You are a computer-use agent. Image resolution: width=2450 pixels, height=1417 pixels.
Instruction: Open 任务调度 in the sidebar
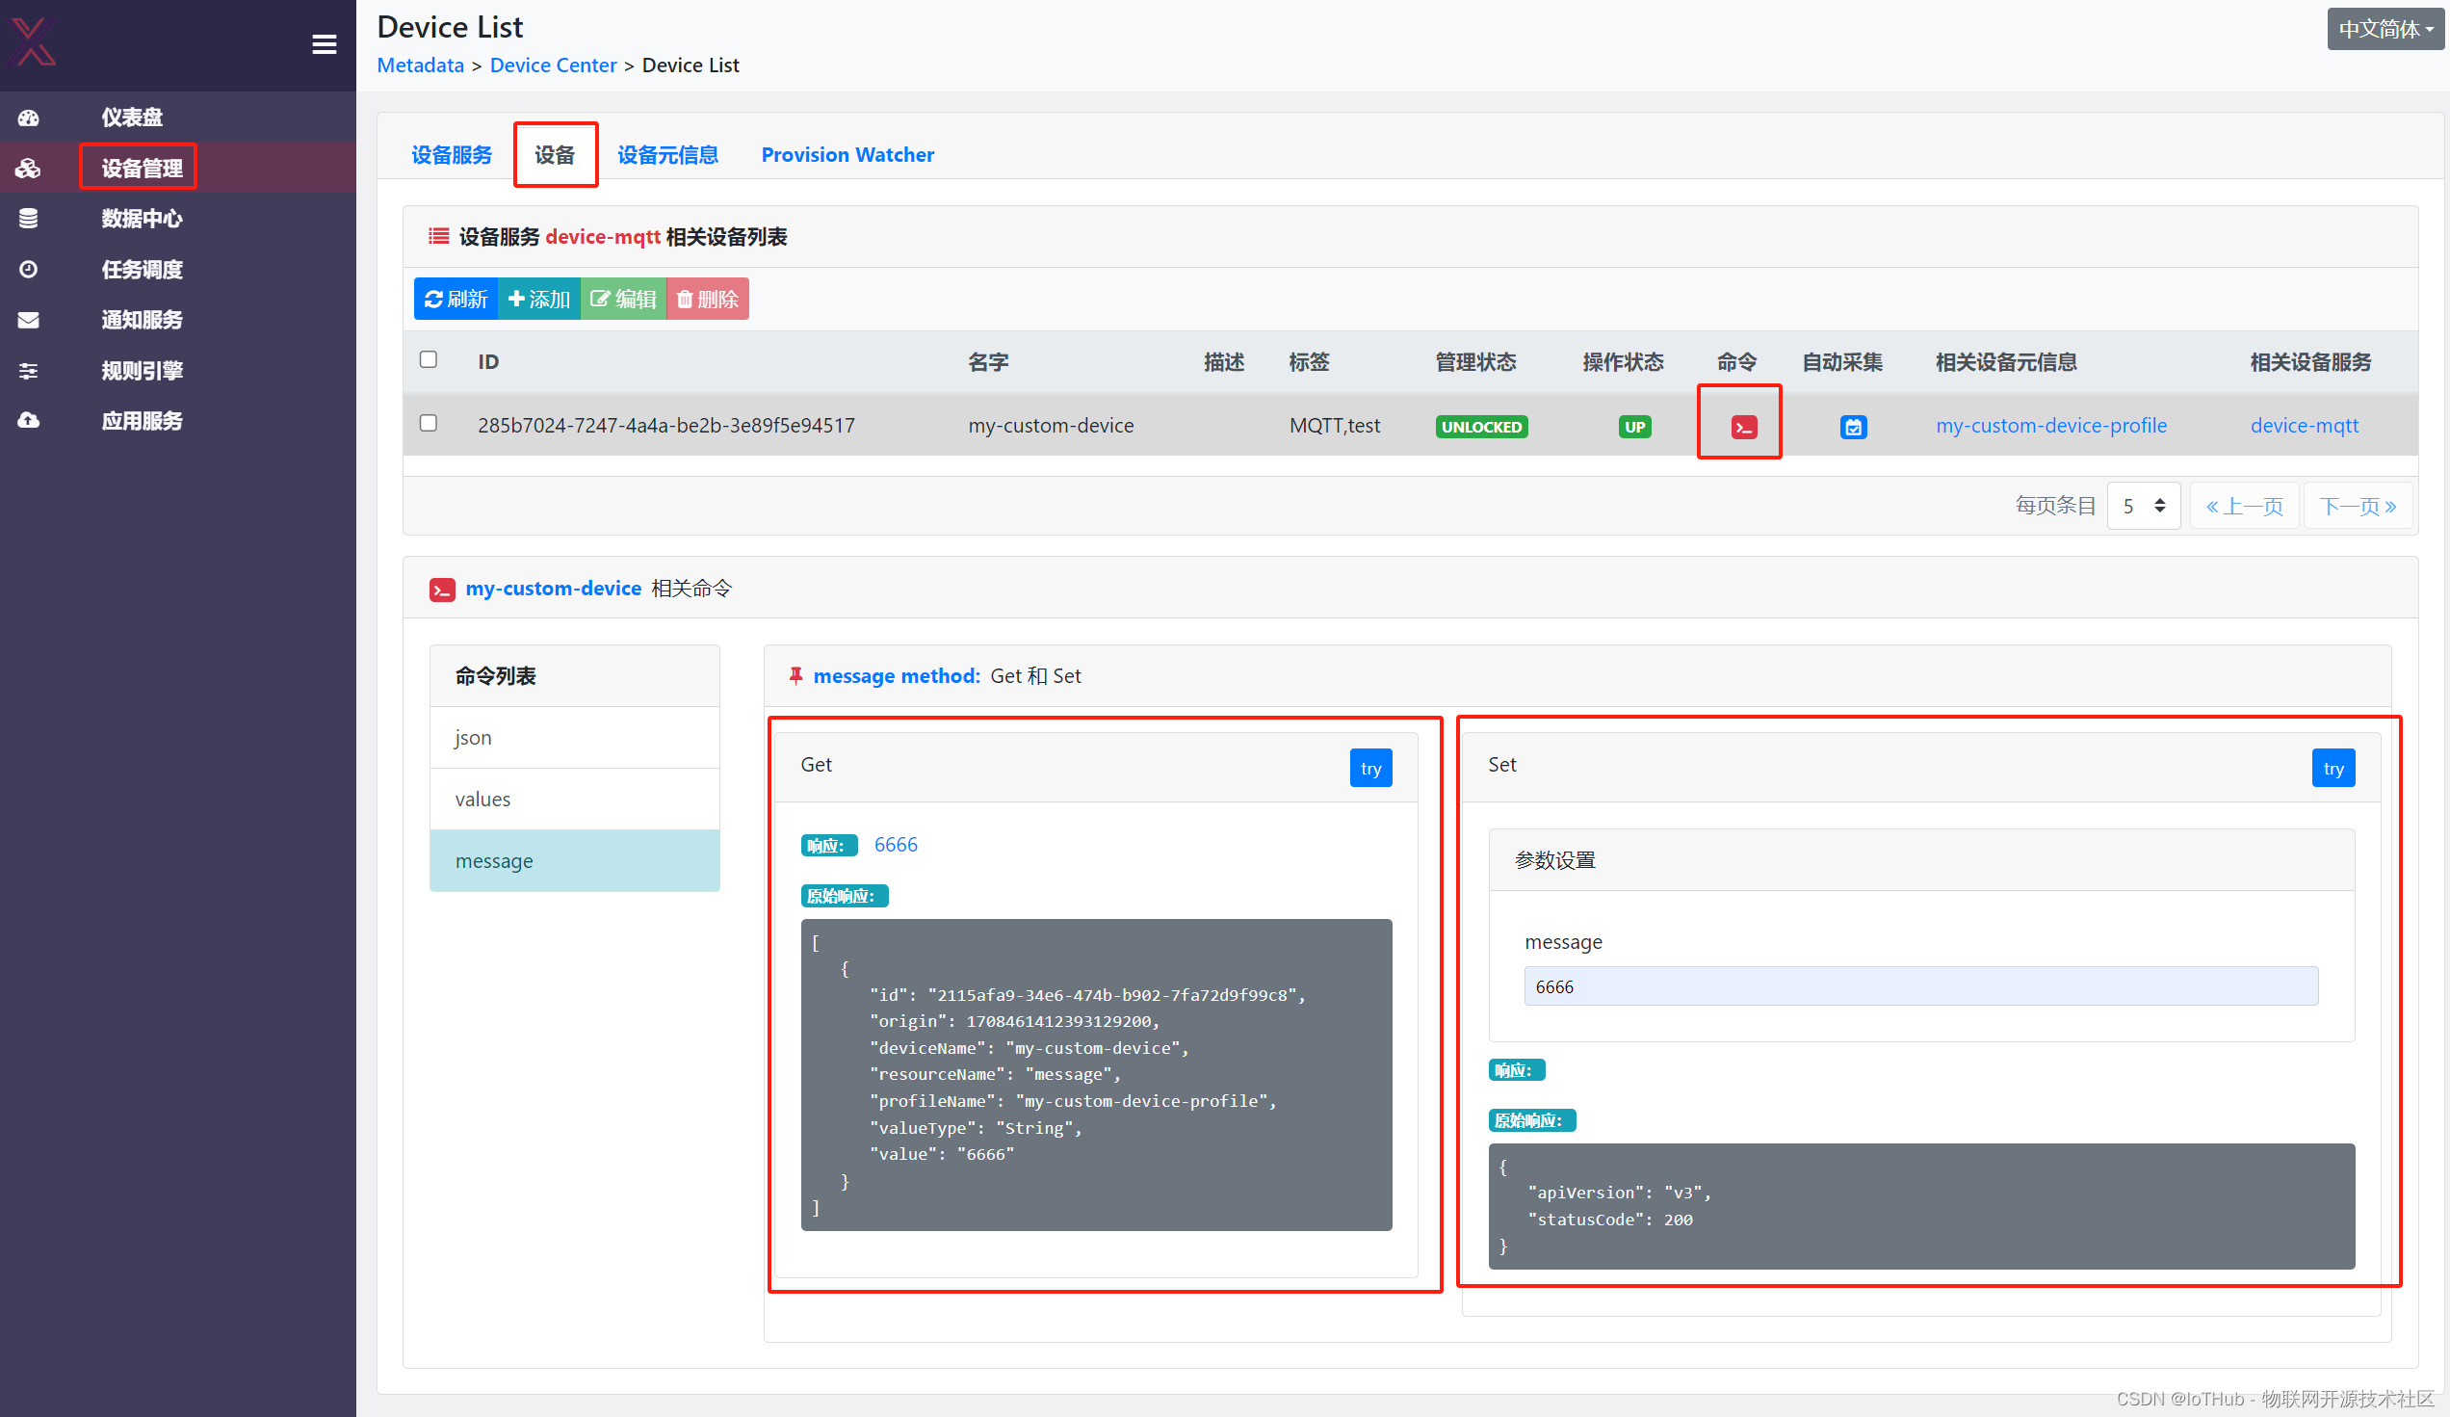[142, 270]
